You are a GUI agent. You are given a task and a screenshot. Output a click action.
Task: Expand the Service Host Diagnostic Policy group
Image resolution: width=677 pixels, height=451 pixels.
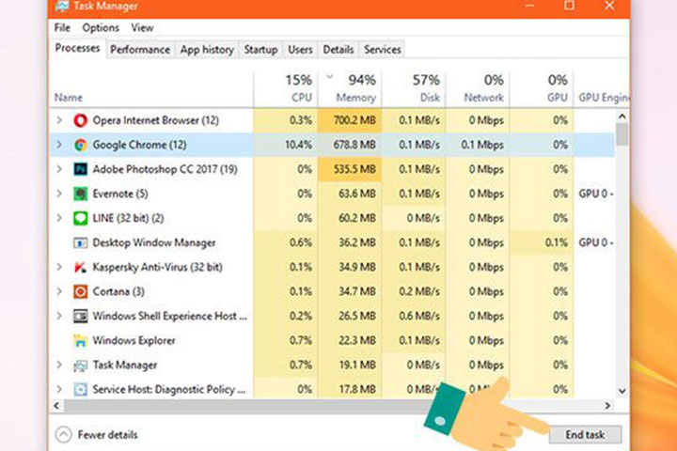pos(59,390)
